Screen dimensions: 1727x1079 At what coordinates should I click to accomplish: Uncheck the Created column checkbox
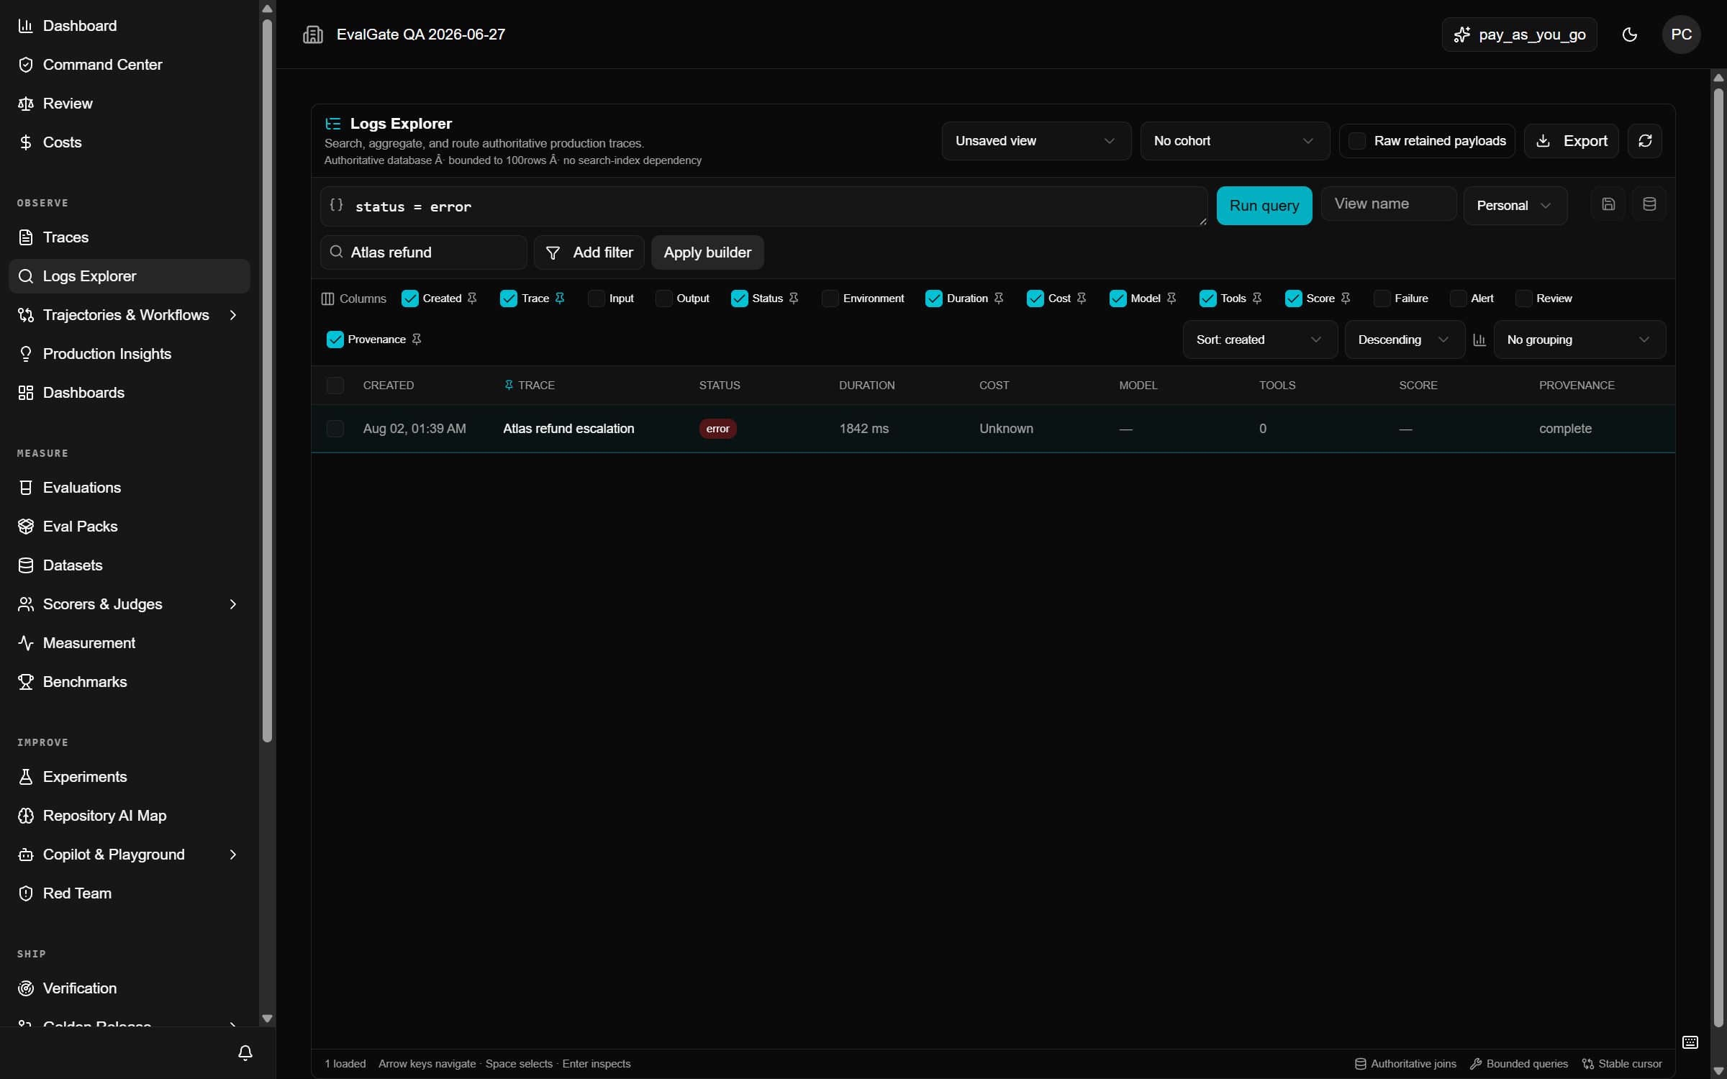click(409, 299)
